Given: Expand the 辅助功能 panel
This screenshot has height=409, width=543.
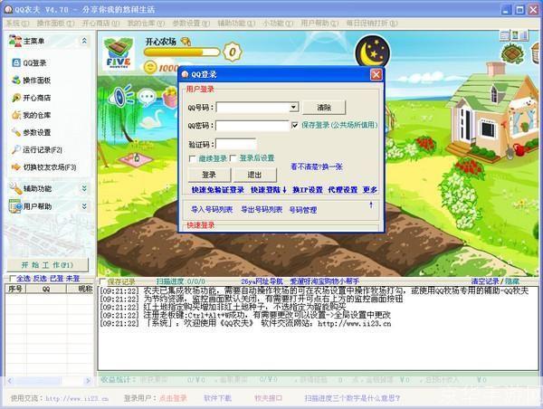Looking at the screenshot, I should click(84, 188).
